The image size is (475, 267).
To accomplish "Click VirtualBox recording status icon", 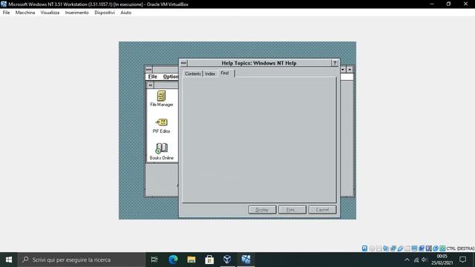I will (x=422, y=248).
